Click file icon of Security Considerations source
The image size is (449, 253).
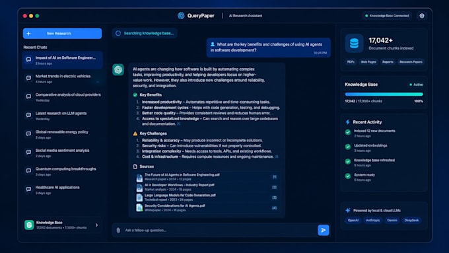coord(139,207)
